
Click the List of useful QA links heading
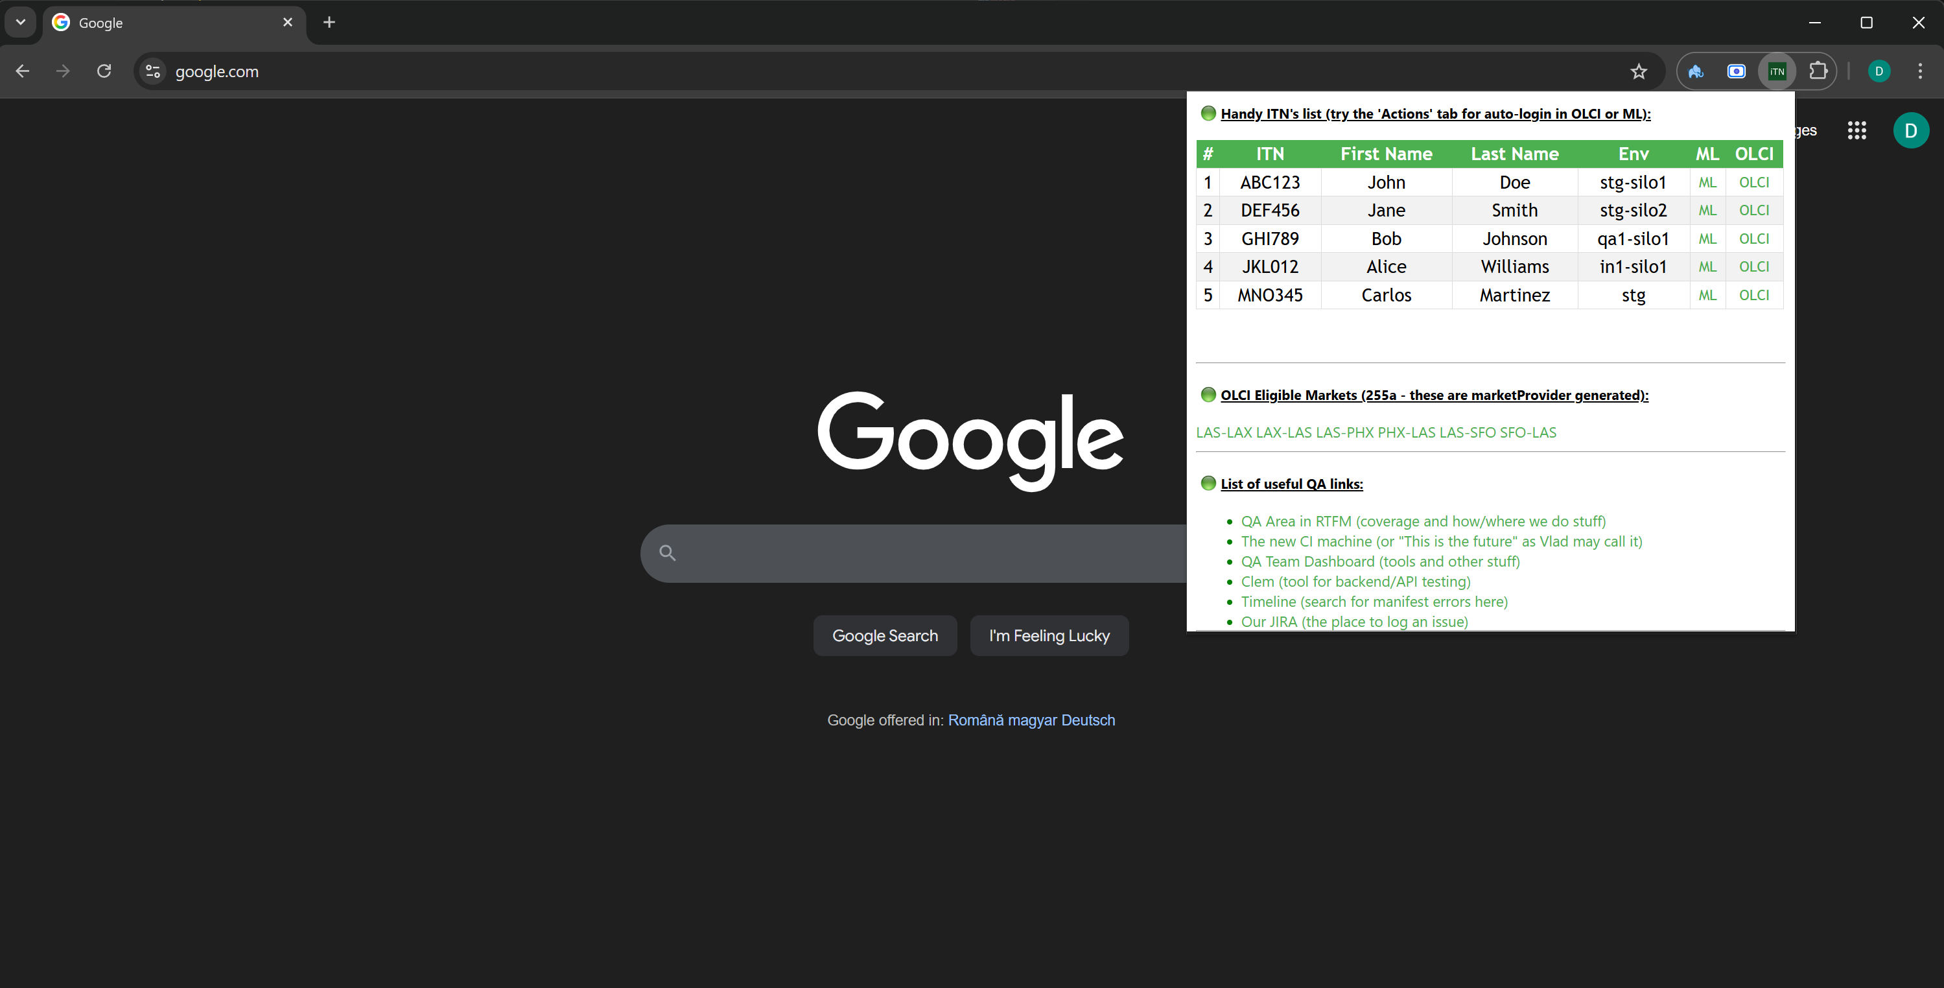tap(1292, 484)
